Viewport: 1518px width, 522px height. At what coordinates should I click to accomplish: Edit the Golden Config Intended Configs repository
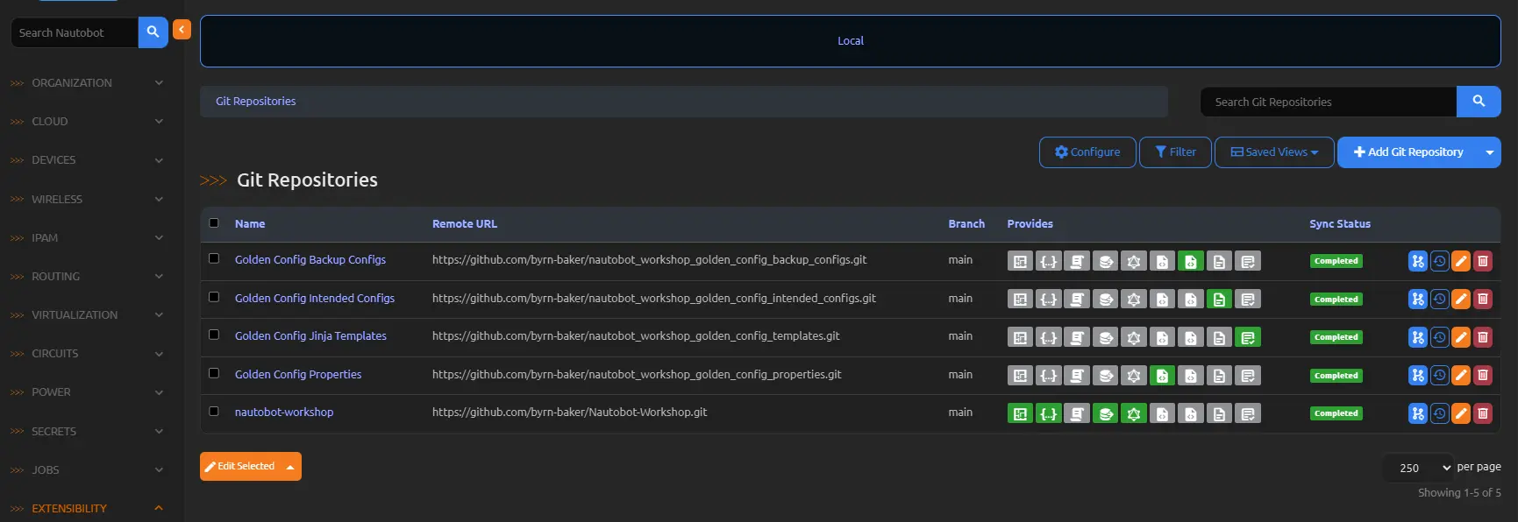1461,299
